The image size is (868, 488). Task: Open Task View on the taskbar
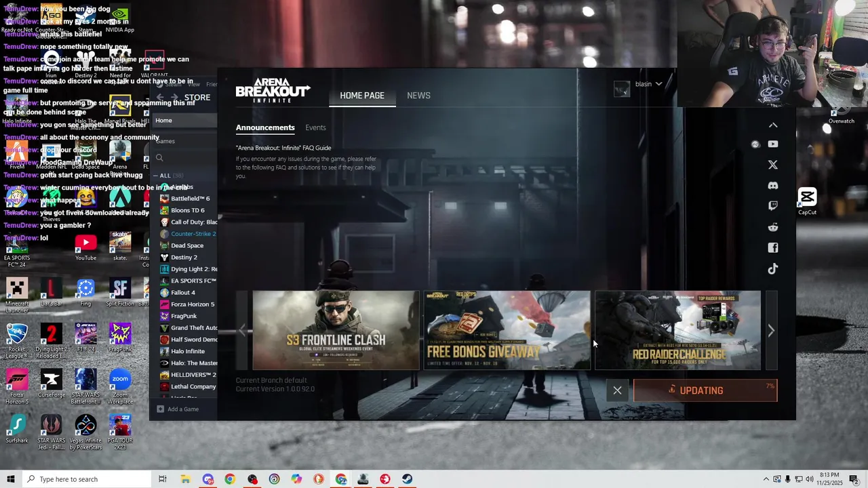[x=163, y=479]
